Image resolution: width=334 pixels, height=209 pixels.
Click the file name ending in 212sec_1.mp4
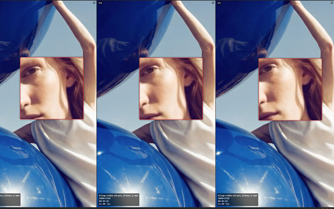coord(10,196)
